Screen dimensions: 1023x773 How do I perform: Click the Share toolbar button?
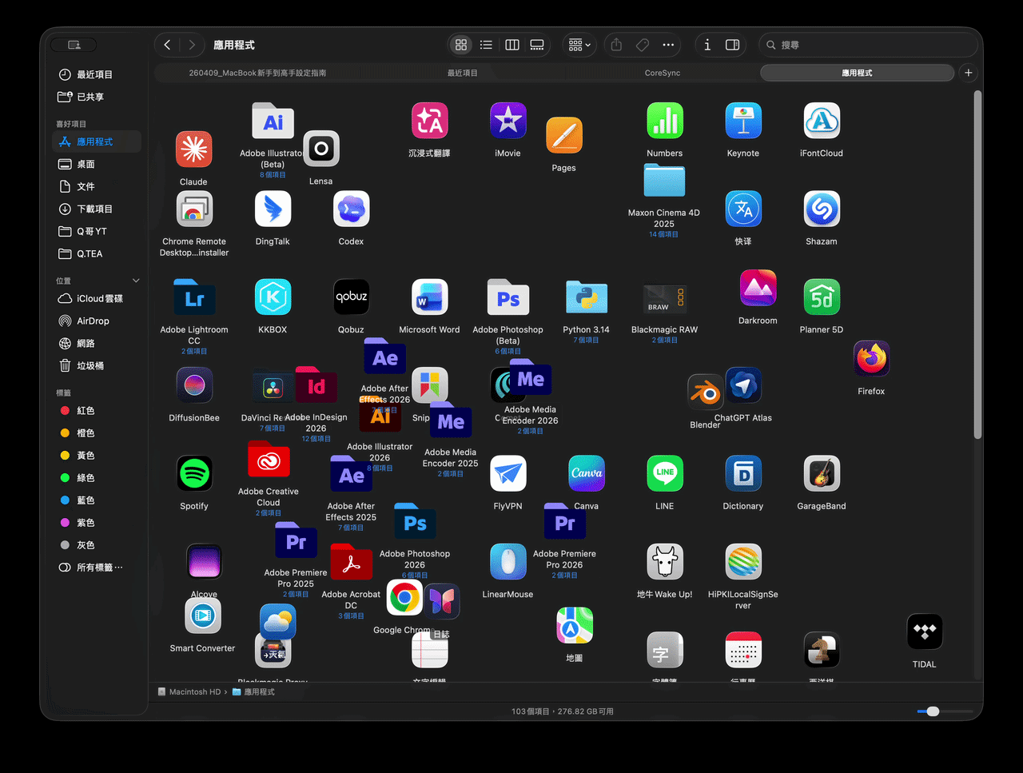[616, 45]
